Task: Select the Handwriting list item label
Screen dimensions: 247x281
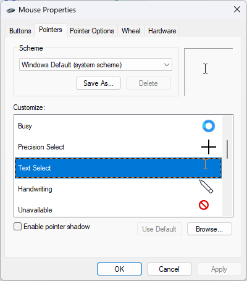Action: tap(35, 189)
